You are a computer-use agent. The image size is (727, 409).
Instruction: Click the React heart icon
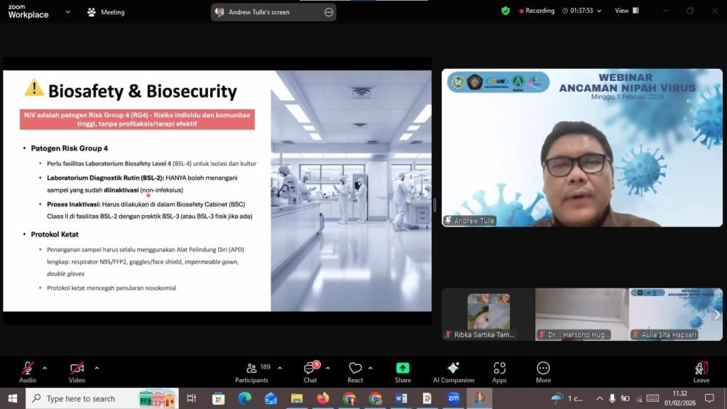pyautogui.click(x=355, y=371)
